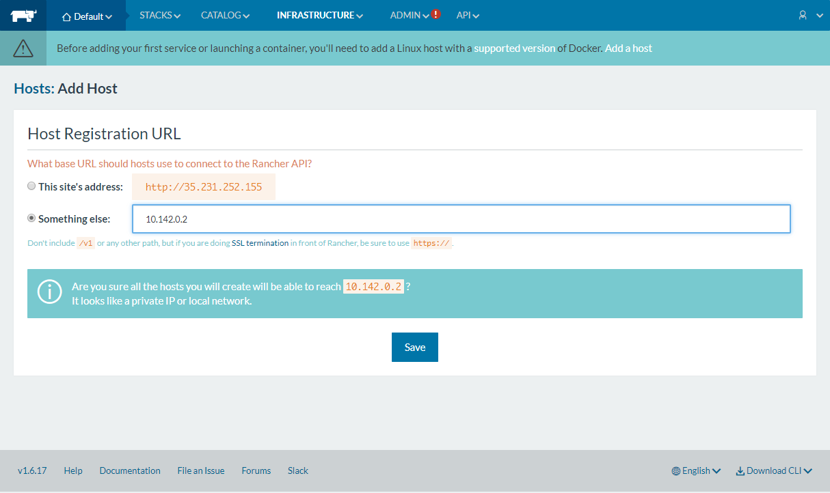
Task: Click the http://35.231.252.155 address text
Action: click(204, 187)
